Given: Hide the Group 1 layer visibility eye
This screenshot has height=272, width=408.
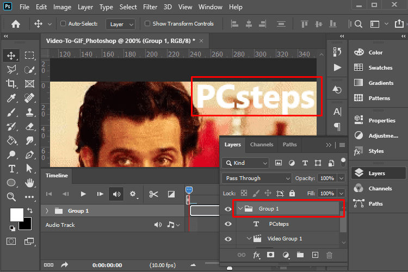Looking at the screenshot, I should pos(228,209).
